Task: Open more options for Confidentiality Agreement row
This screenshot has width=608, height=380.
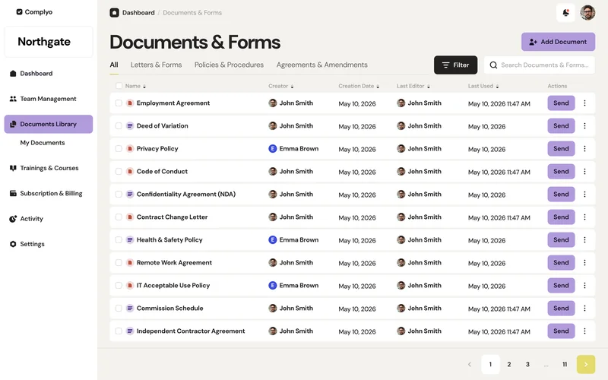Action: tap(584, 195)
